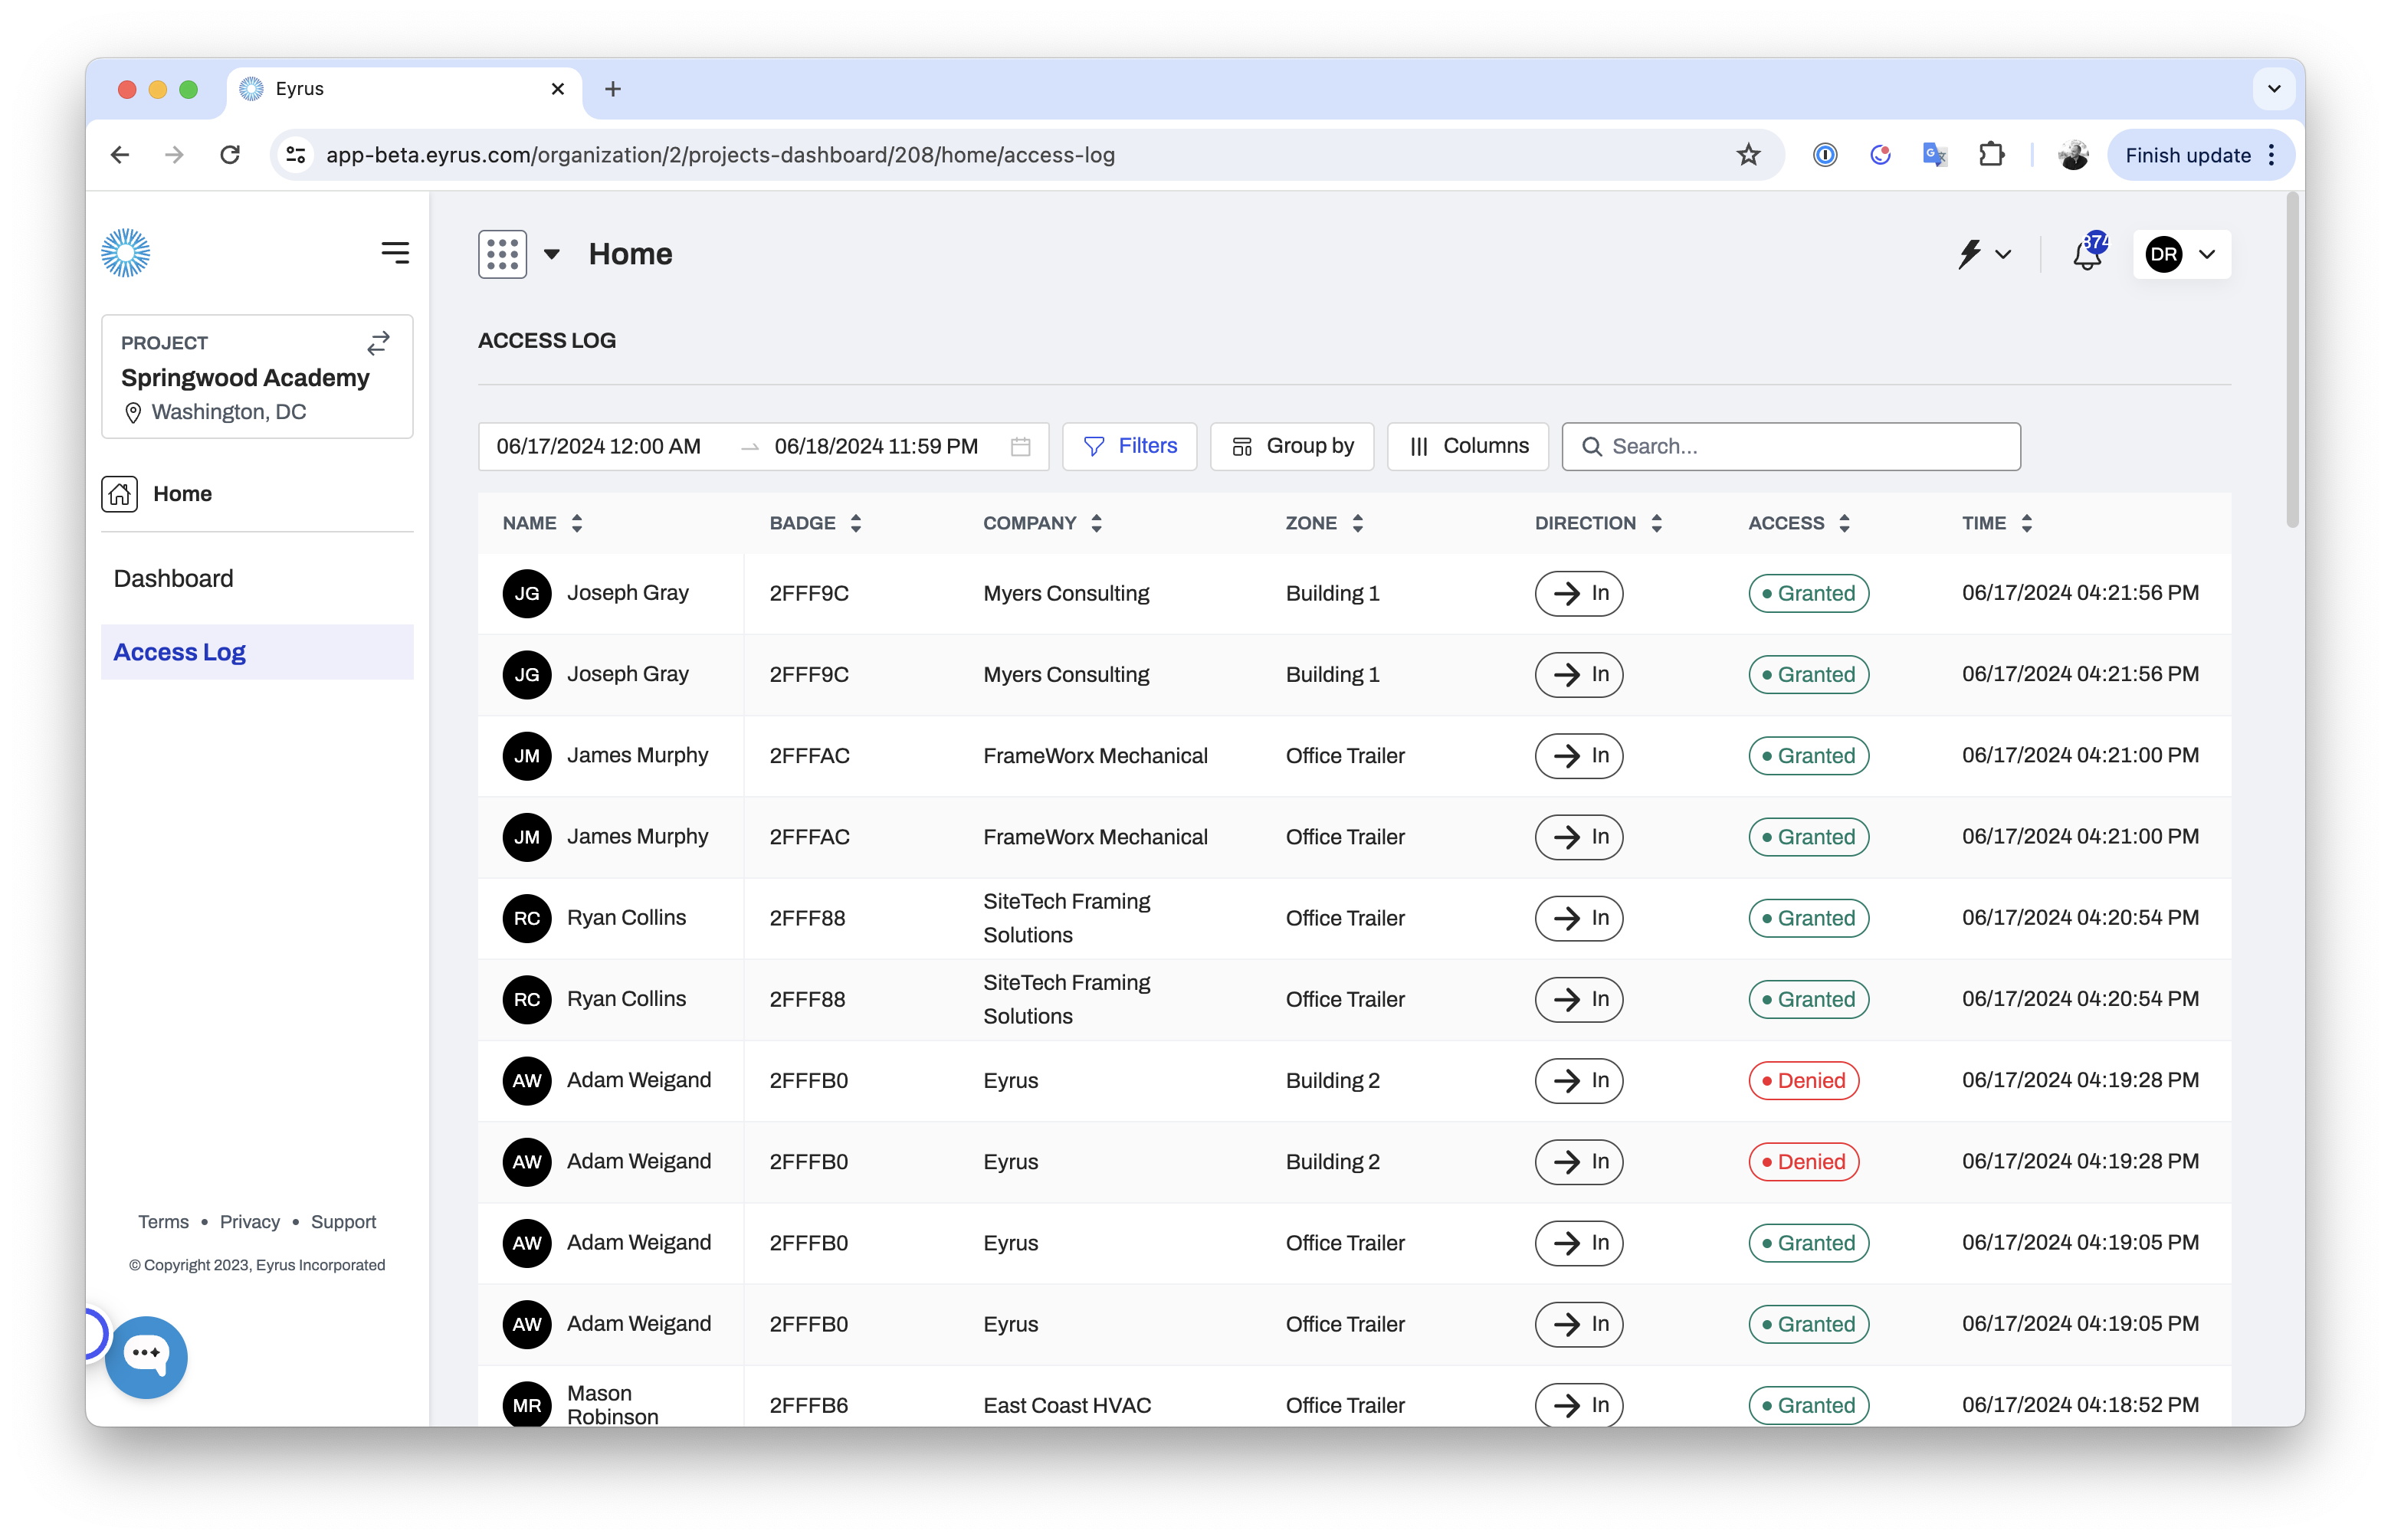
Task: Open the Columns button
Action: 1467,446
